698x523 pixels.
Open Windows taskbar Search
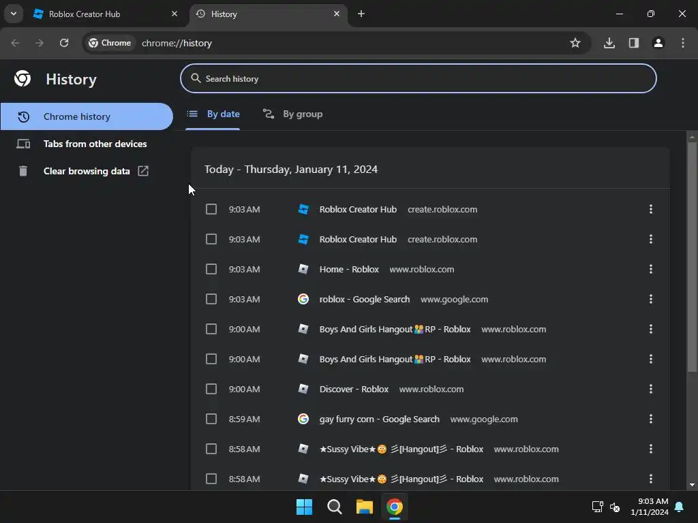[334, 507]
